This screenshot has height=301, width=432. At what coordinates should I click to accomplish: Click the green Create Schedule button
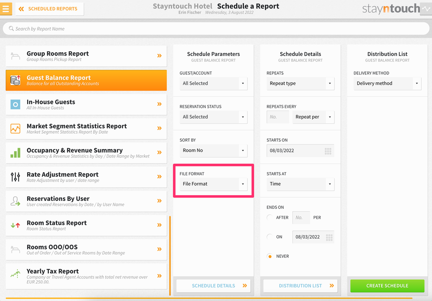coord(387,286)
